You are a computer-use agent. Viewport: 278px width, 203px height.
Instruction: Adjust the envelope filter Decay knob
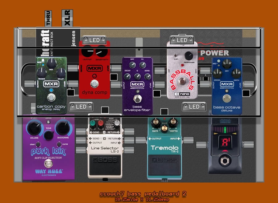[127, 76]
